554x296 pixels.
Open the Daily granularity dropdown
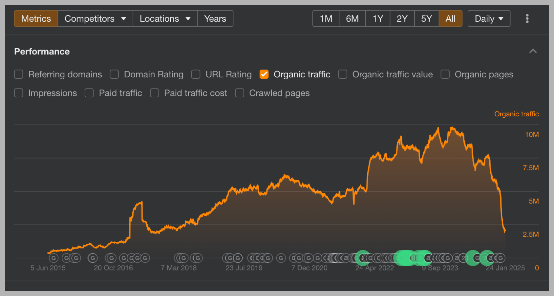489,19
